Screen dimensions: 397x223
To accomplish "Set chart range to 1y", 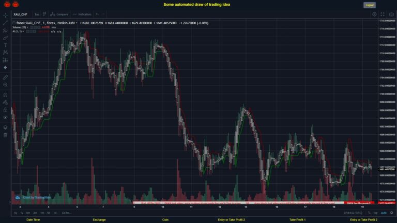I will [22, 213].
